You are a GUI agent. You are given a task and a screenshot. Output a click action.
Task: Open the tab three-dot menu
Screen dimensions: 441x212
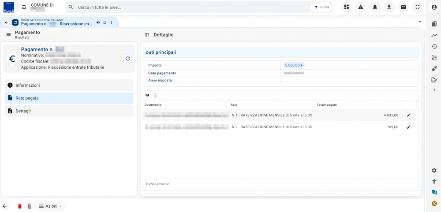coord(112,22)
